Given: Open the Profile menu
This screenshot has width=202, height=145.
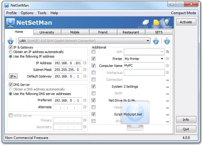Looking at the screenshot, I should (11, 13).
